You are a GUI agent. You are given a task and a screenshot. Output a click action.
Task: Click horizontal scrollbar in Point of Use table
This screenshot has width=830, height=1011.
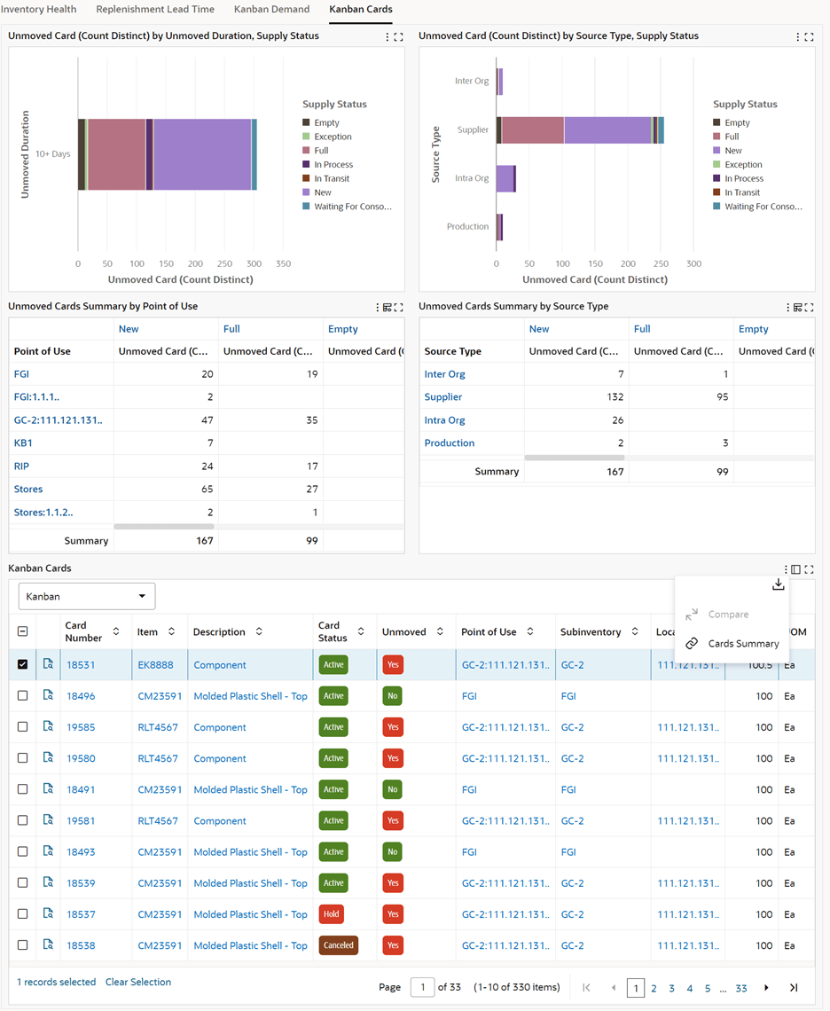click(x=164, y=526)
